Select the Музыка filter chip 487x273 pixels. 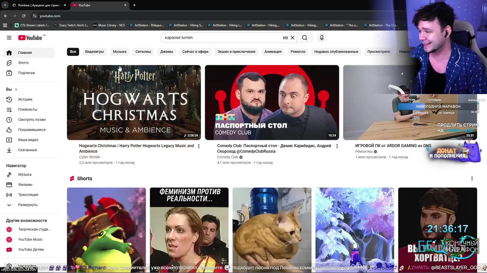(119, 52)
